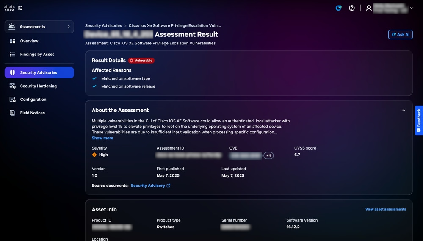Click Show more in the description

point(102,138)
